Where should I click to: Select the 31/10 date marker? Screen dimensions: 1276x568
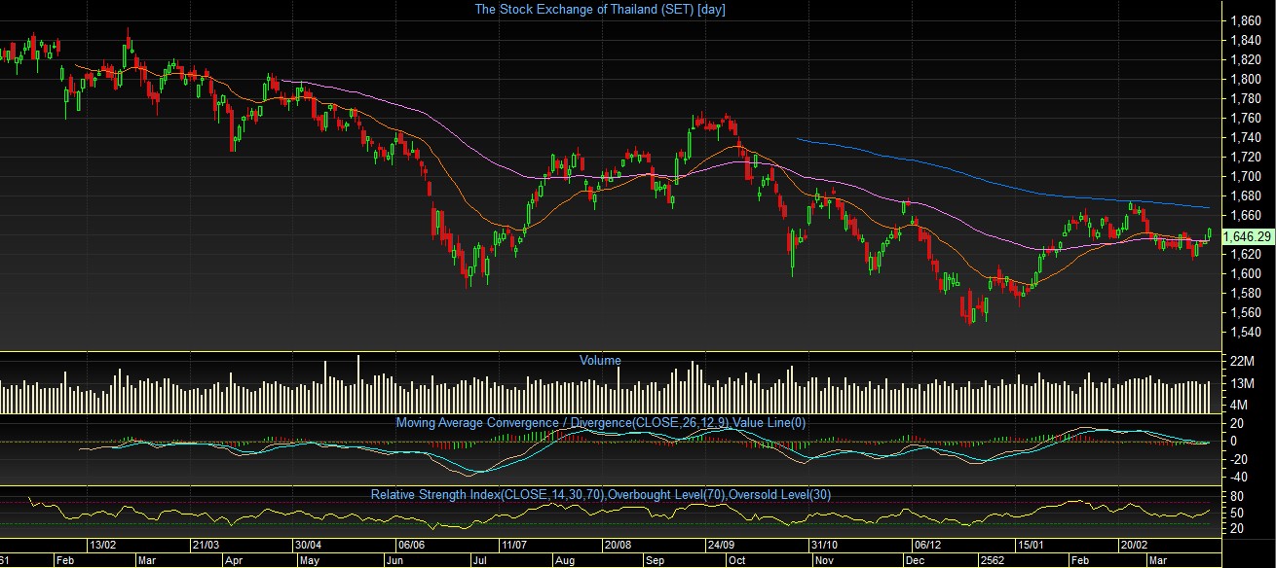(824, 545)
